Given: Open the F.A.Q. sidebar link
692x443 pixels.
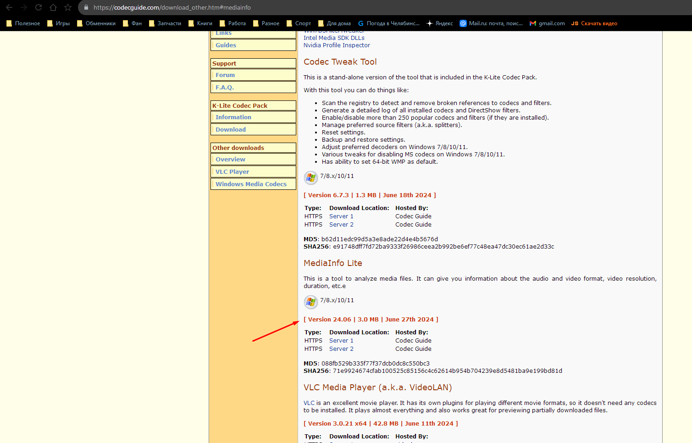Looking at the screenshot, I should coord(225,87).
